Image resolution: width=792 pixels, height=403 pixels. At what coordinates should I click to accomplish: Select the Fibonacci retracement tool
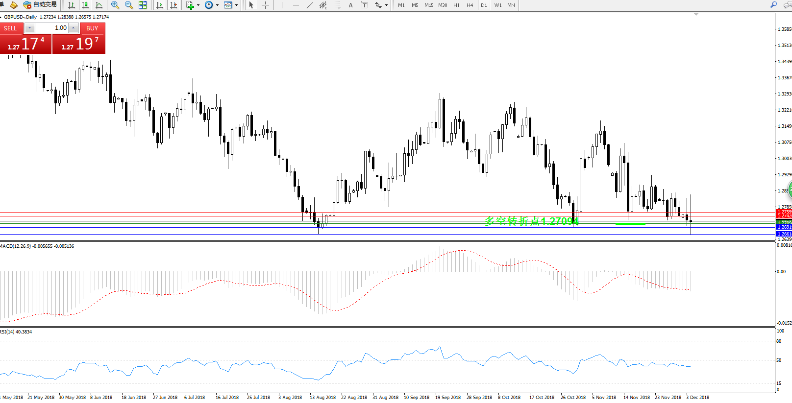click(337, 5)
